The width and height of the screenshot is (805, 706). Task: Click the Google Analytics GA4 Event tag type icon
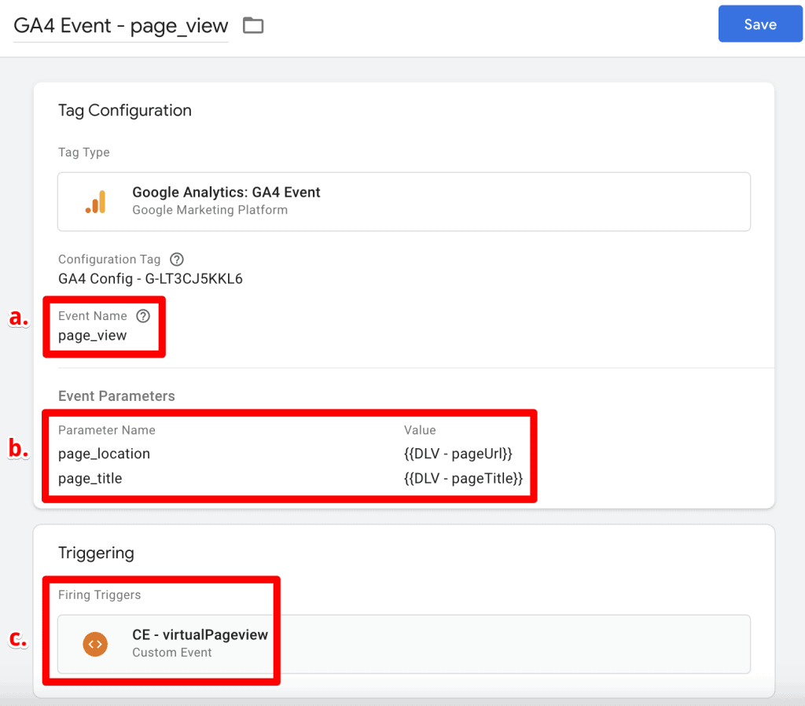click(94, 201)
